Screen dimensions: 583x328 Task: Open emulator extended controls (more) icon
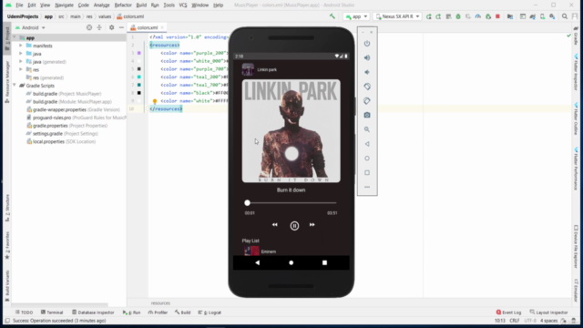click(x=367, y=187)
